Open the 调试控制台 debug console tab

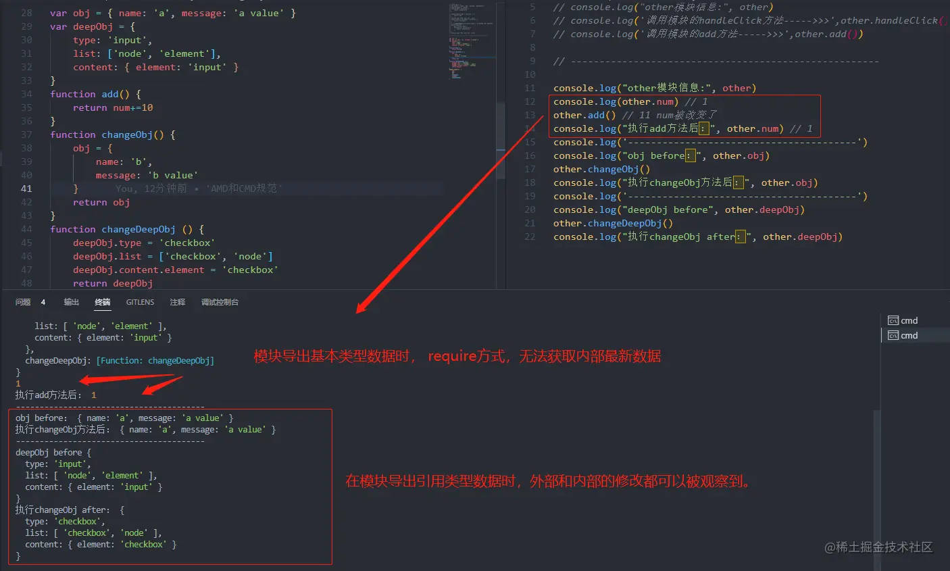tap(220, 302)
